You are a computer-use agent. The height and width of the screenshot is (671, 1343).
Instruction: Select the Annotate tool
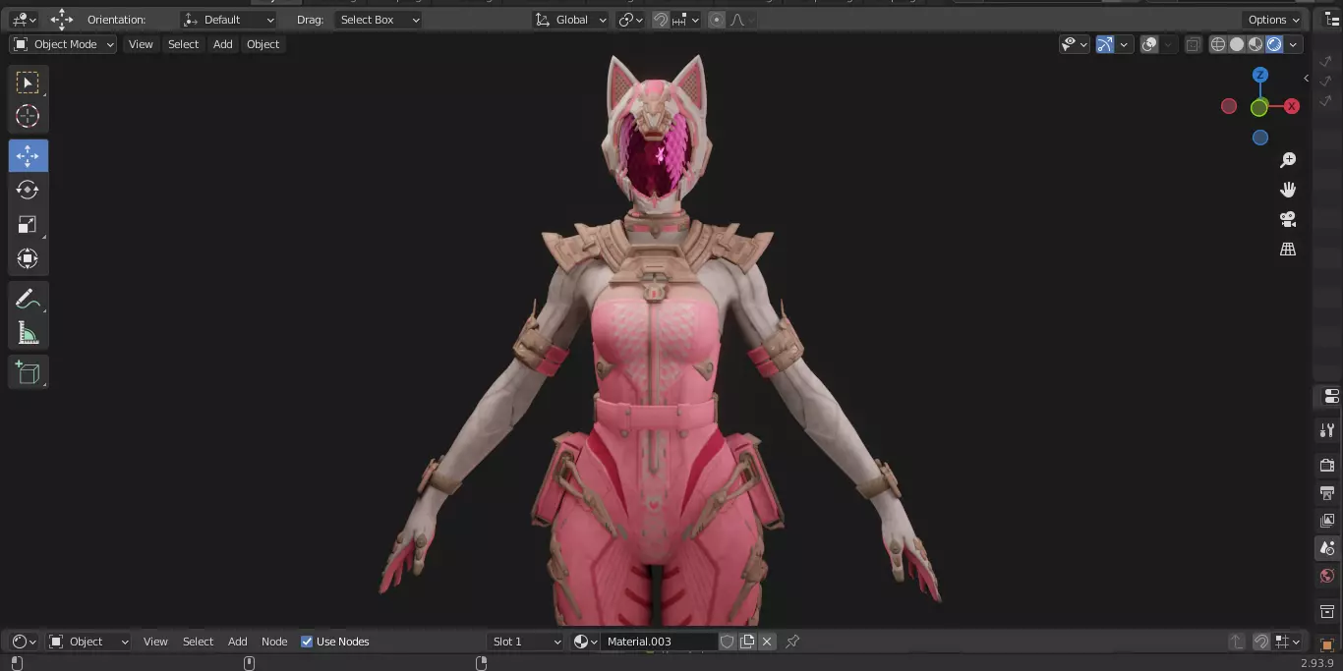(28, 299)
